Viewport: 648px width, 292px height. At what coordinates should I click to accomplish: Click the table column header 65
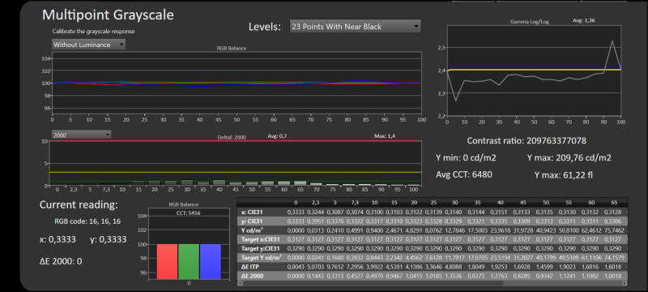coord(615,203)
